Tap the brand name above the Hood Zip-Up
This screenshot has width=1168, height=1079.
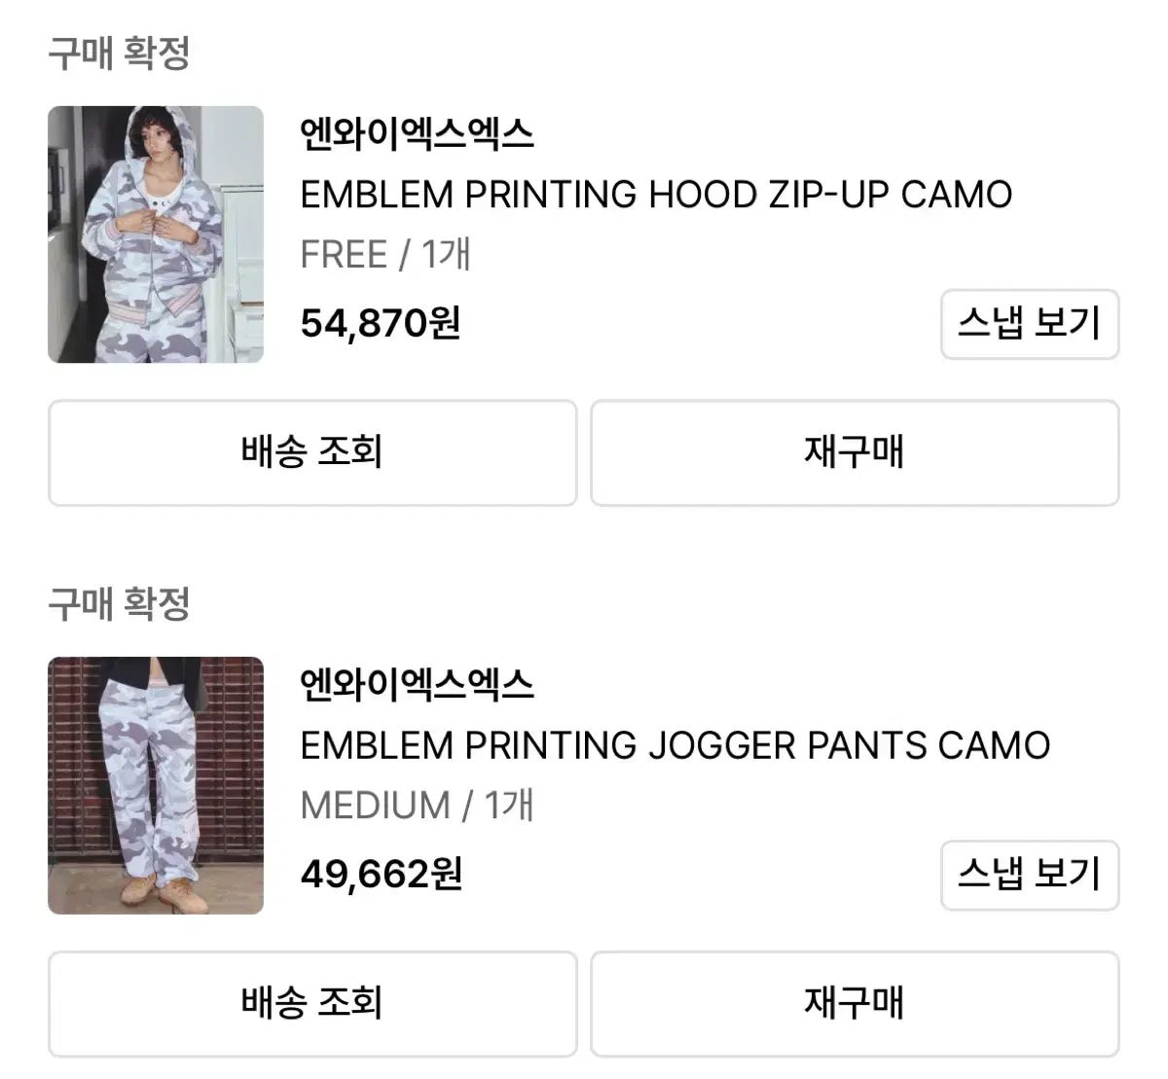coord(418,134)
